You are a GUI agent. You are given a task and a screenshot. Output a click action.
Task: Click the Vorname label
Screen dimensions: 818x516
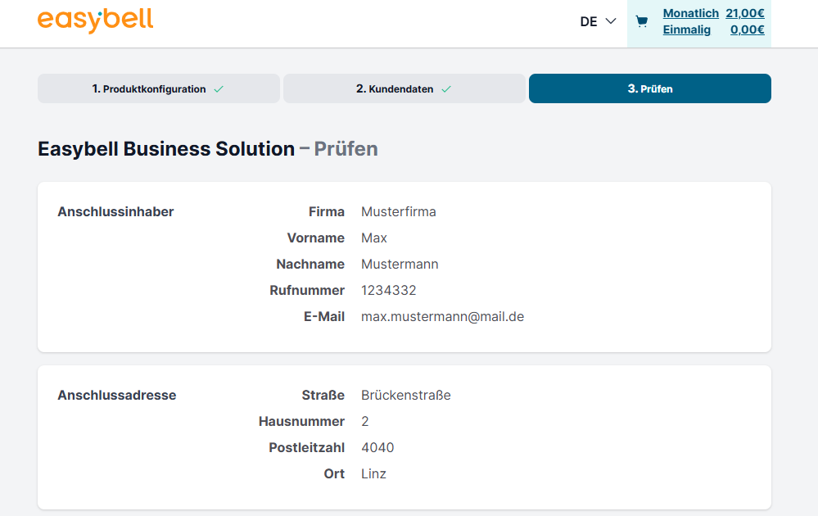pos(315,238)
